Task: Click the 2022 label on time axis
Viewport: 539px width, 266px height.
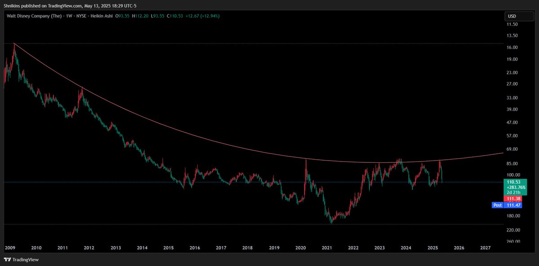Action: tap(353, 248)
